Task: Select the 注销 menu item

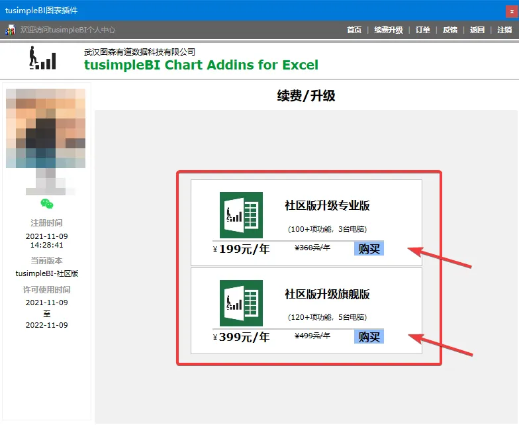Action: (x=504, y=30)
